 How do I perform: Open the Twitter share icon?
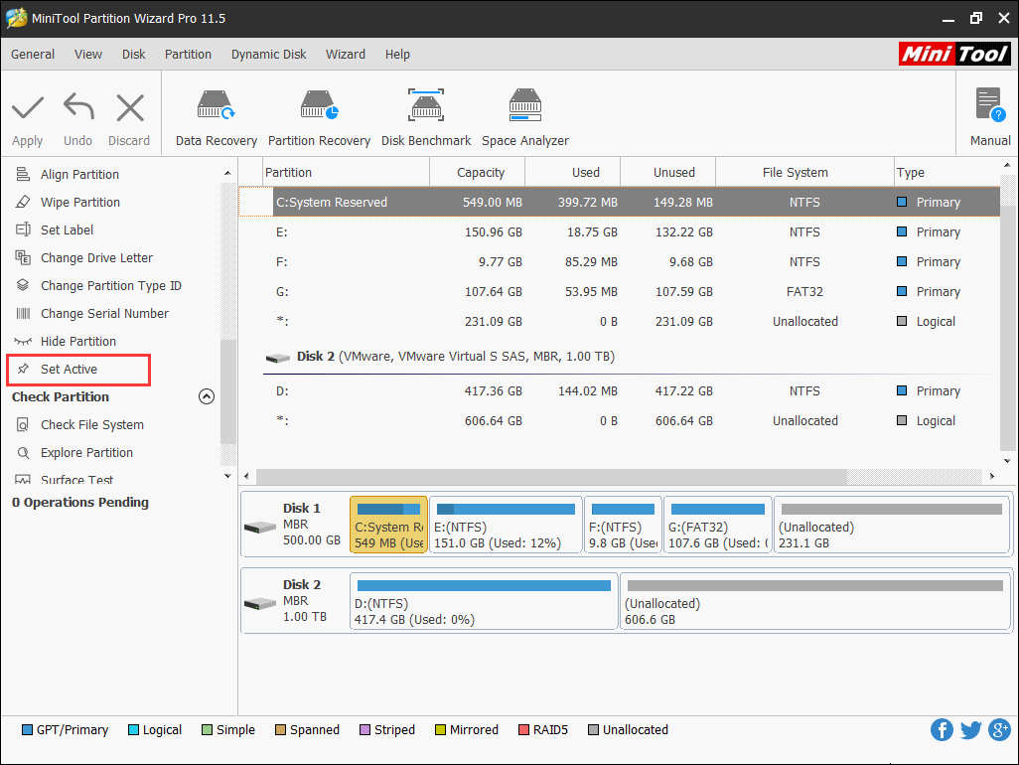click(x=971, y=730)
